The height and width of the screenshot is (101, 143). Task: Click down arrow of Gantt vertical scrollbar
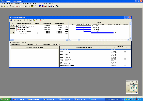pyautogui.click(x=130, y=38)
